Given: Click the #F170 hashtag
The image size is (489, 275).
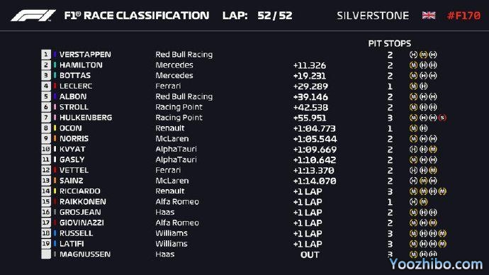Looking at the screenshot, I should tap(463, 16).
